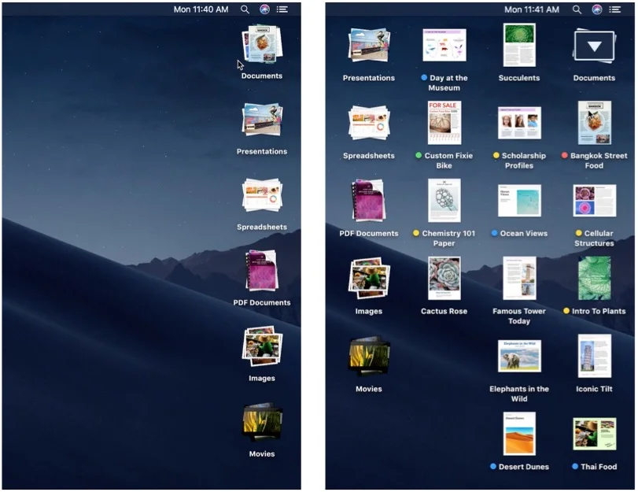Viewport: 638px width, 492px height.
Task: Click 'Cellular Structures' file name label
Action: pos(594,239)
